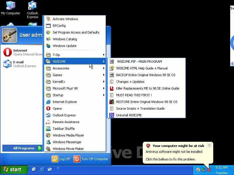Screen dimensions: 234x175
Task: Click the Remote Assistance icon
Action: coord(48,122)
